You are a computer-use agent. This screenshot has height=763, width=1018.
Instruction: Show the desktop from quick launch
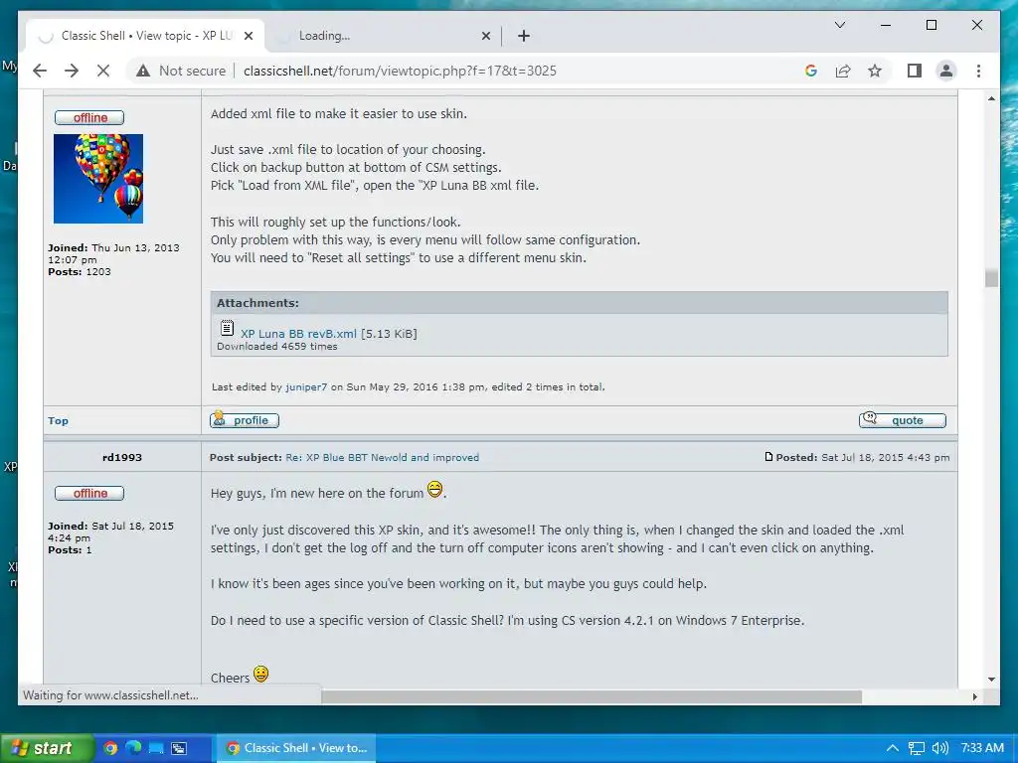pos(156,748)
